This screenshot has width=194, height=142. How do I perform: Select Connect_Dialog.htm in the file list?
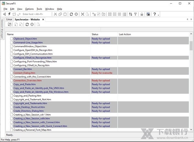pyautogui.click(x=22, y=73)
